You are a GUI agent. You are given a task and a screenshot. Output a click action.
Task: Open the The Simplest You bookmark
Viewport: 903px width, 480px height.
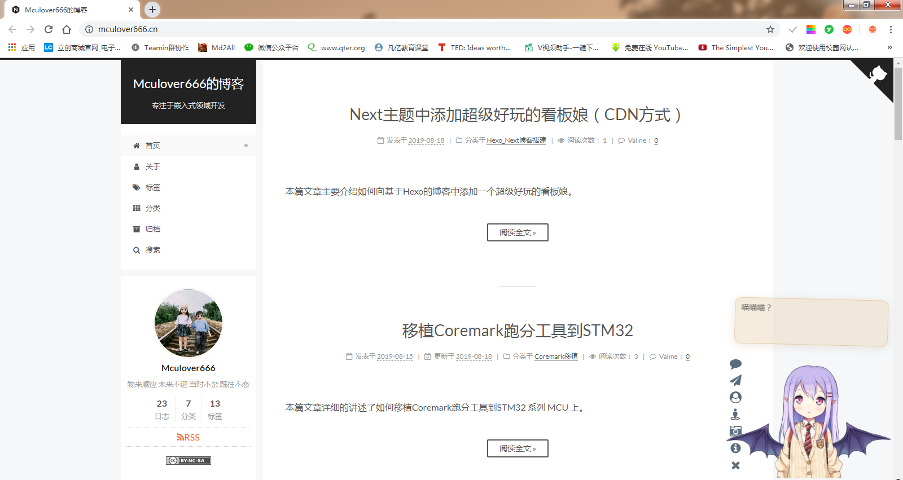point(737,47)
